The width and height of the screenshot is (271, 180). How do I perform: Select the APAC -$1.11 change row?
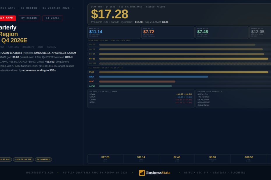pyautogui.click(x=141, y=102)
